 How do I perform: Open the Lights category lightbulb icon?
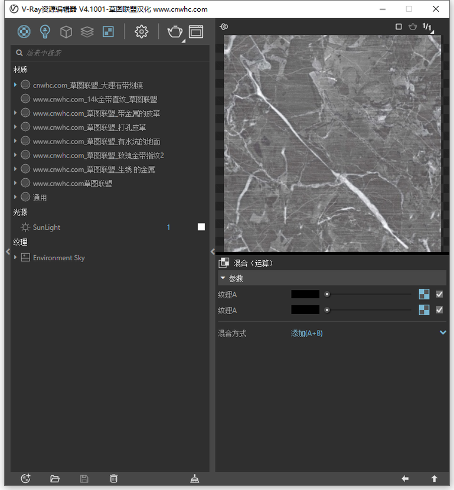click(45, 31)
